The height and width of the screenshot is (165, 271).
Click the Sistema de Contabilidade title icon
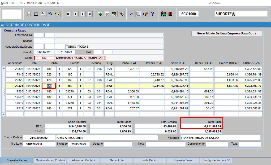point(2,25)
